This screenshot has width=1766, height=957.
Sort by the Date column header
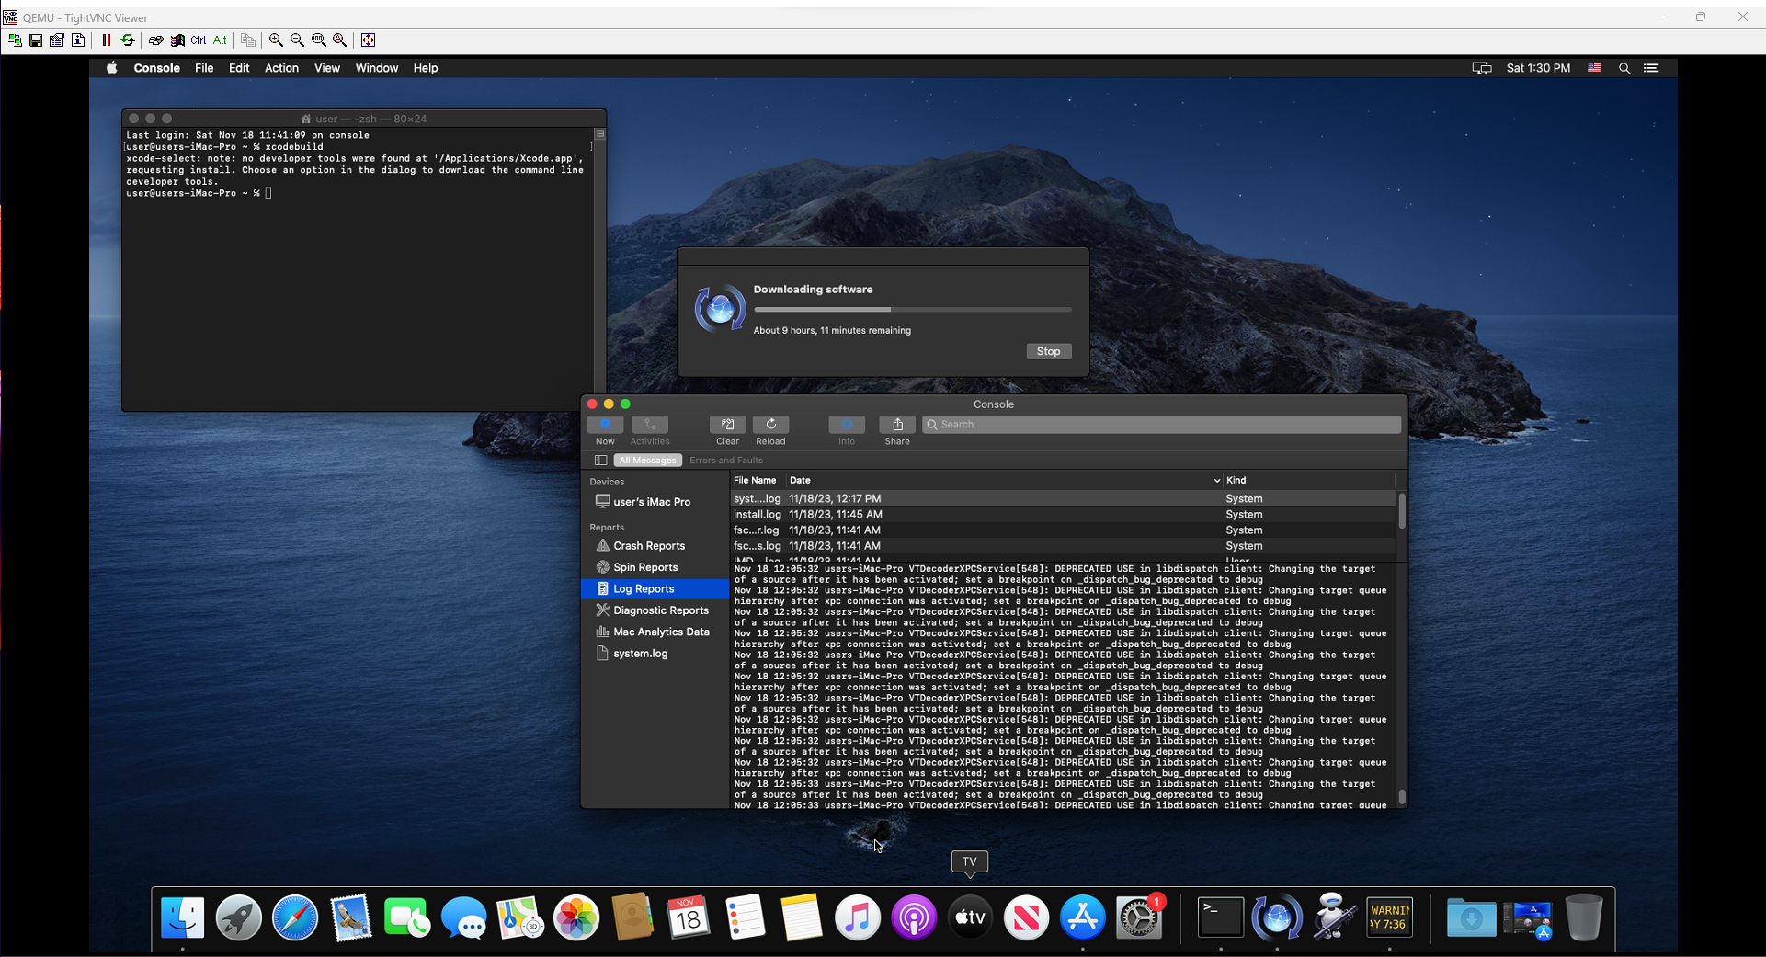(x=1005, y=480)
